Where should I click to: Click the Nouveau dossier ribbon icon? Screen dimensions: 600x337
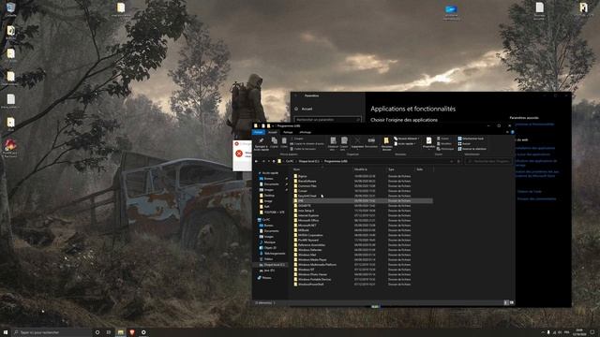coord(386,140)
